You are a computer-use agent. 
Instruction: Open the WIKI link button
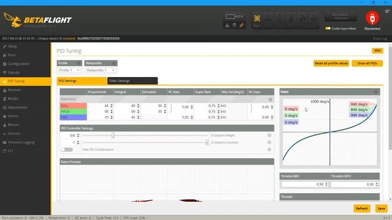coord(377,51)
